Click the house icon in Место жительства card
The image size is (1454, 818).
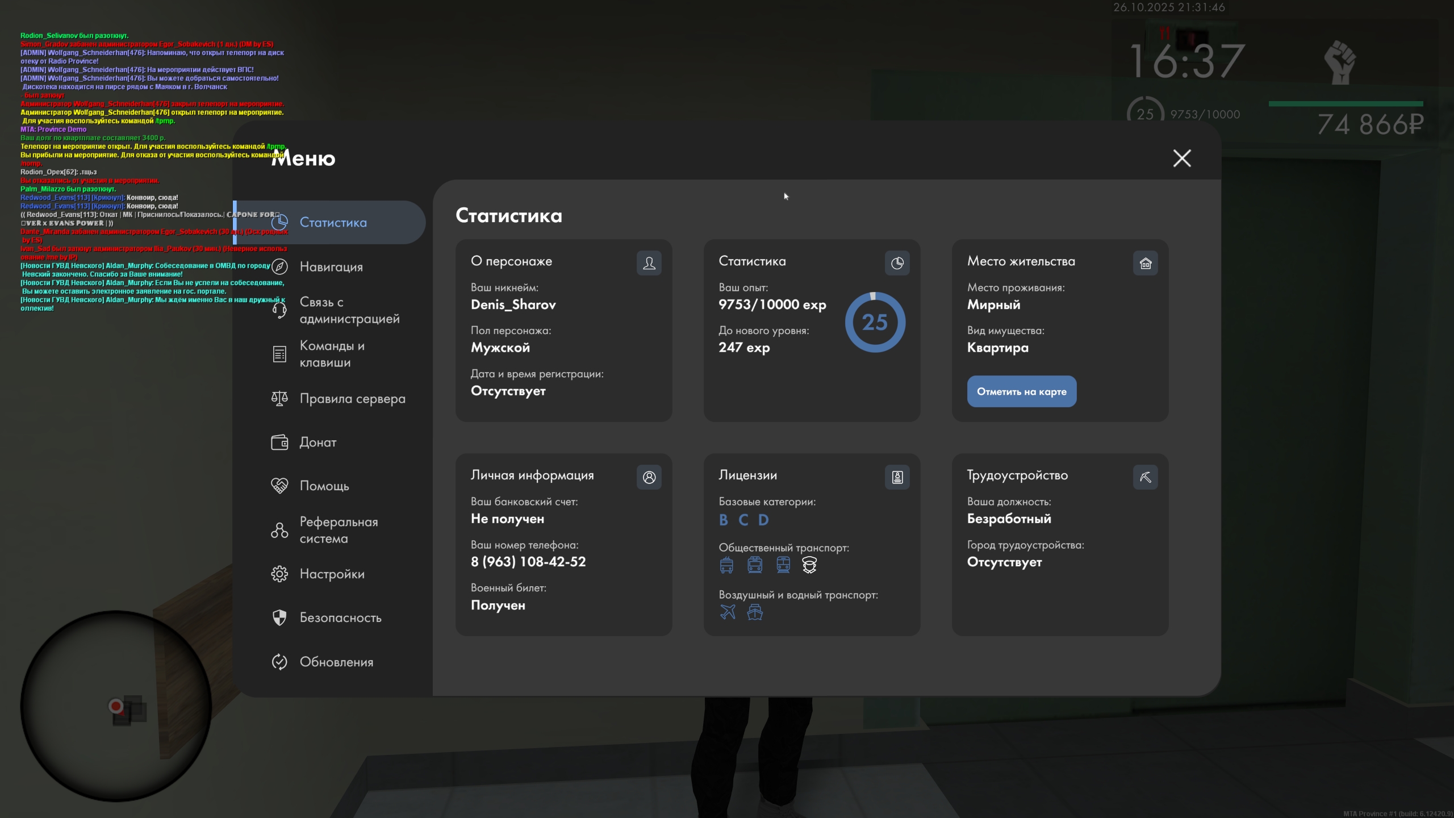coord(1145,263)
